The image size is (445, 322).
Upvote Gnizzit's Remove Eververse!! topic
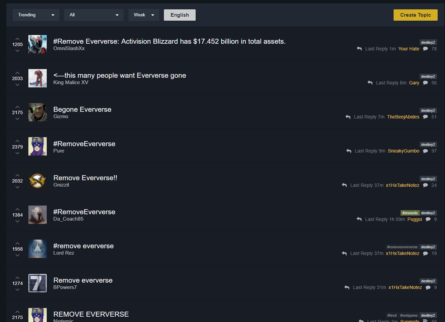pos(17,175)
